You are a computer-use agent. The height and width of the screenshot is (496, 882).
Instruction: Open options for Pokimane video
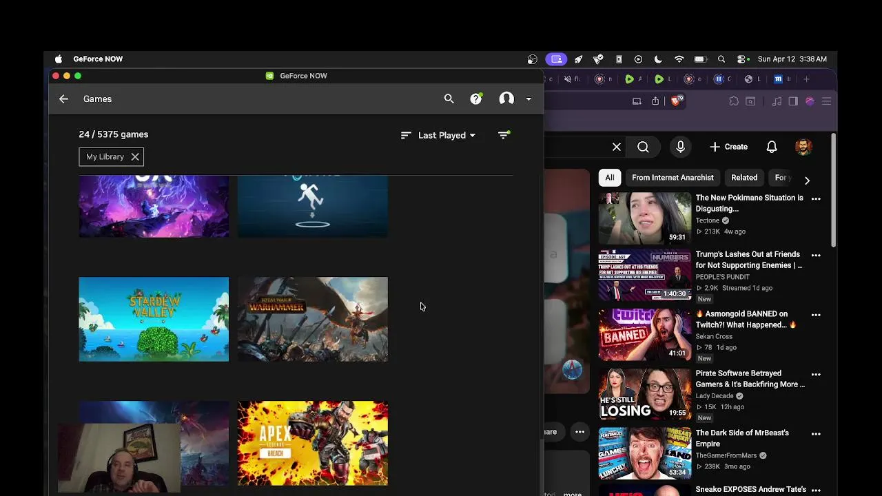[x=816, y=198]
